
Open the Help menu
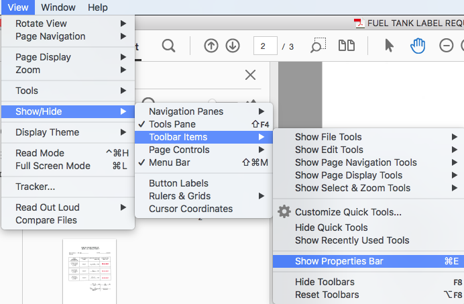point(98,7)
